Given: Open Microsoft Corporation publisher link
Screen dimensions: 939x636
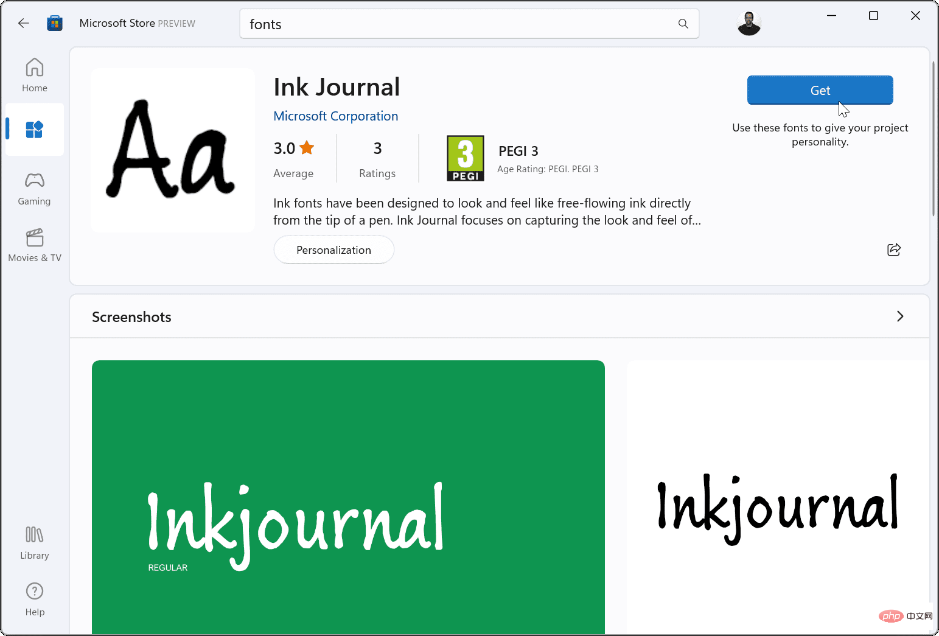Looking at the screenshot, I should point(336,116).
